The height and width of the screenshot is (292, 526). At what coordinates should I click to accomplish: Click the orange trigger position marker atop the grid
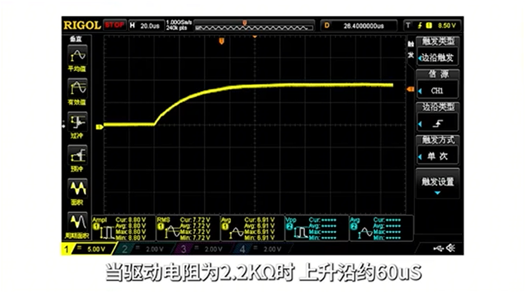coord(222,41)
